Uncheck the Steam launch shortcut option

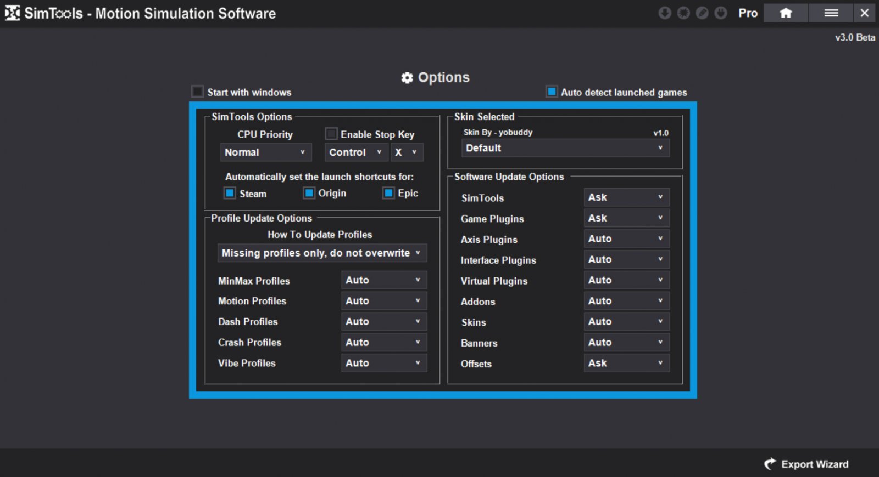[230, 193]
